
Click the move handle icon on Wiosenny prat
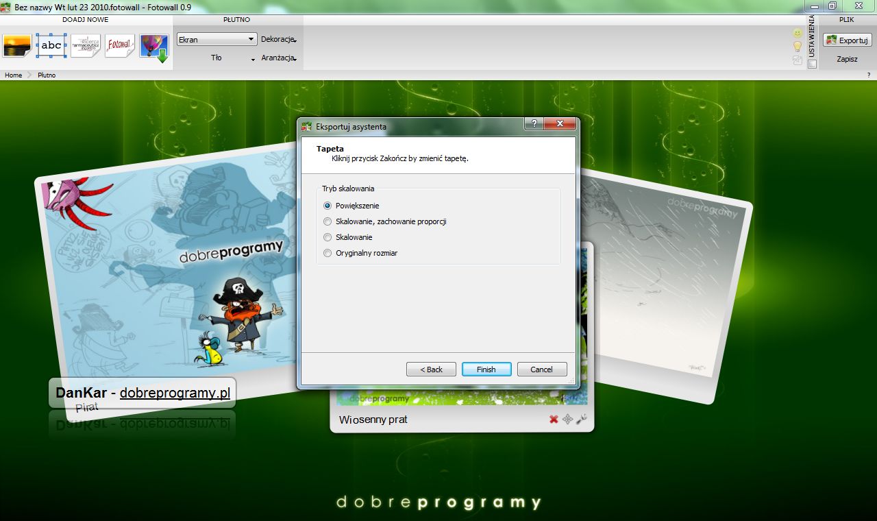point(567,420)
